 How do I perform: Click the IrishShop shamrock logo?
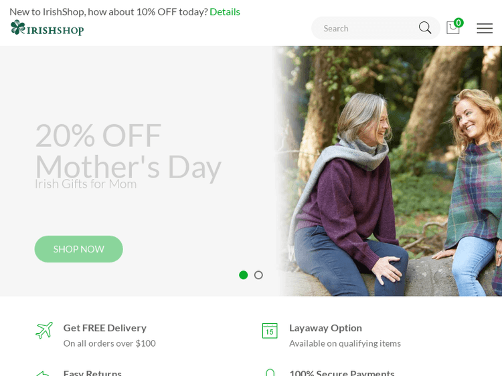(x=47, y=28)
